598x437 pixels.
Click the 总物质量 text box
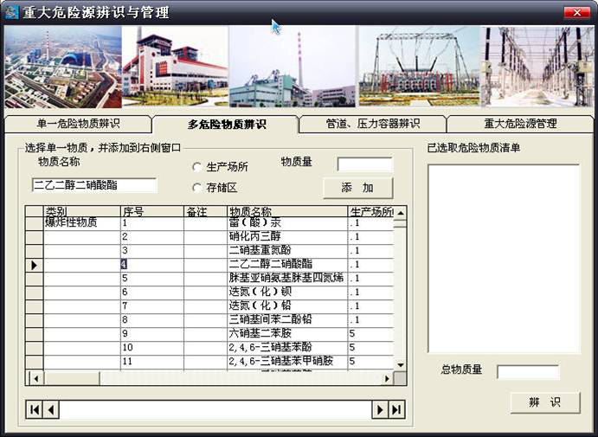click(x=527, y=372)
